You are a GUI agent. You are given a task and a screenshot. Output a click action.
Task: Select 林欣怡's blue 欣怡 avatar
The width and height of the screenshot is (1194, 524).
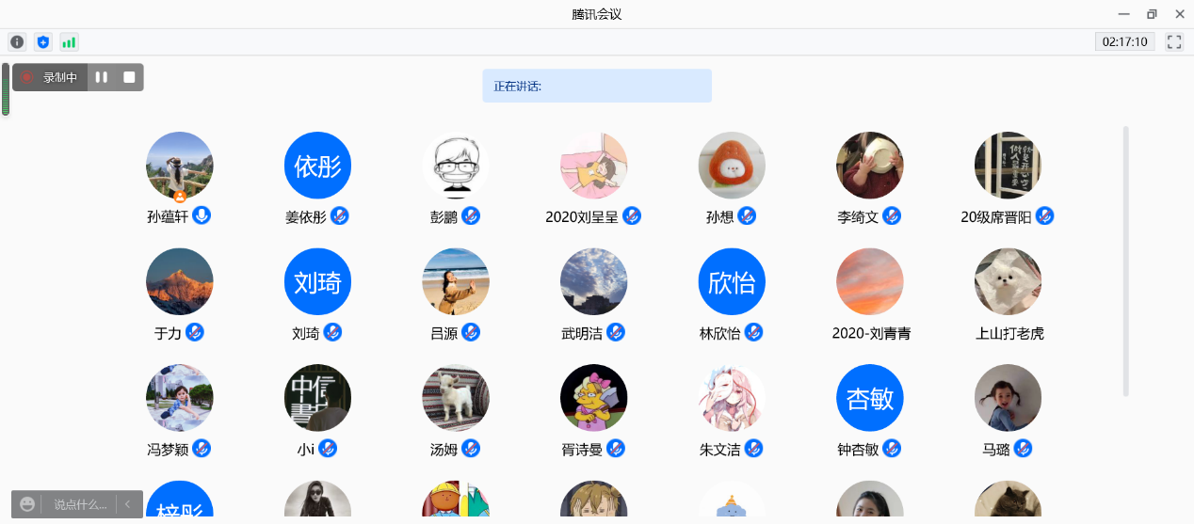732,281
